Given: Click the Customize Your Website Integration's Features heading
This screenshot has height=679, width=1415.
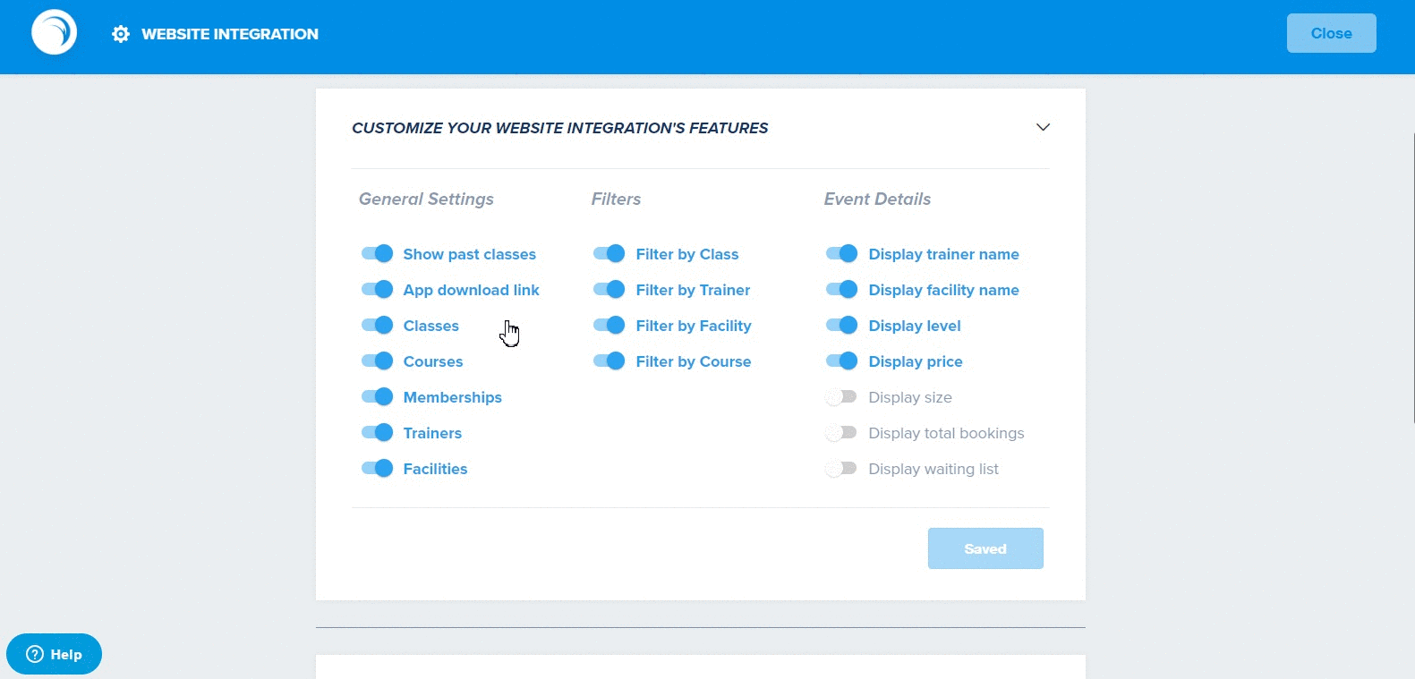Looking at the screenshot, I should coord(559,128).
